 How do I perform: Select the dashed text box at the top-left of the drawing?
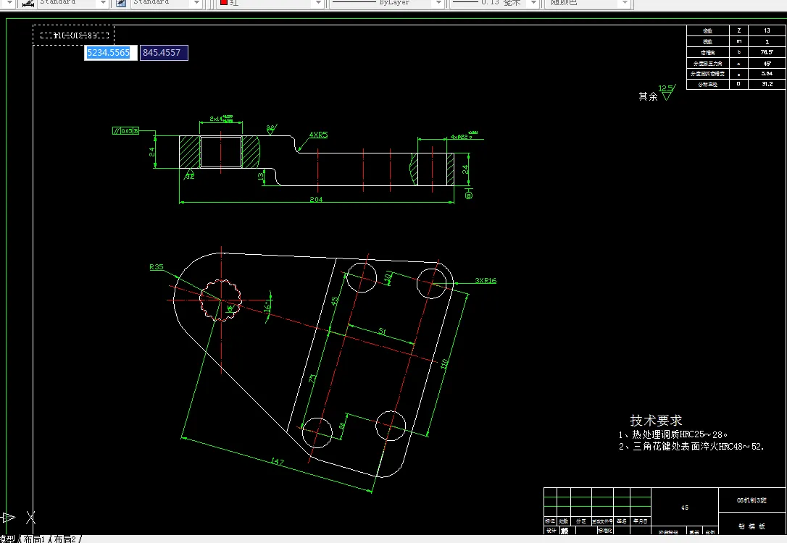click(x=74, y=35)
